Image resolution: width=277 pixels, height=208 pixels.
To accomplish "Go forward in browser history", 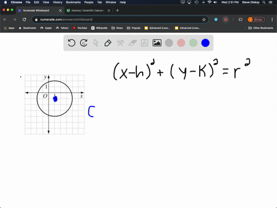I will pos(14,20).
